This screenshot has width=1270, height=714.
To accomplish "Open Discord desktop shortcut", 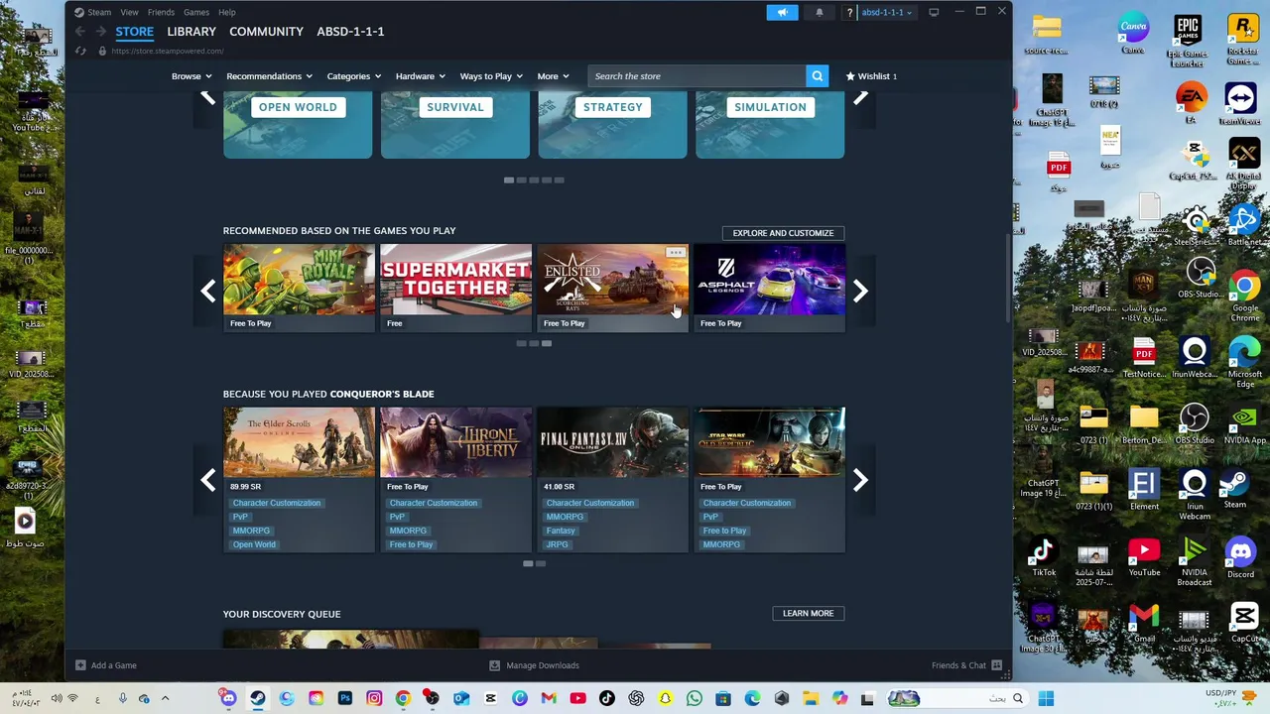I will coord(1240,557).
